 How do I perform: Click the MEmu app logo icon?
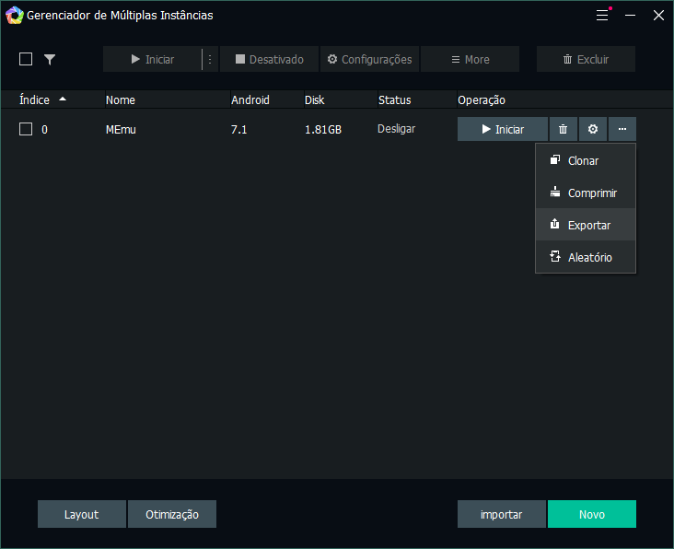pyautogui.click(x=14, y=16)
